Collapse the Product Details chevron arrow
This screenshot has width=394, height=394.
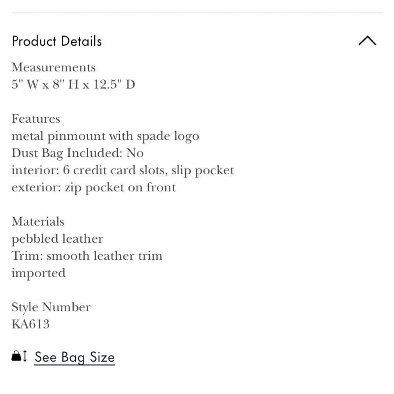(x=367, y=41)
